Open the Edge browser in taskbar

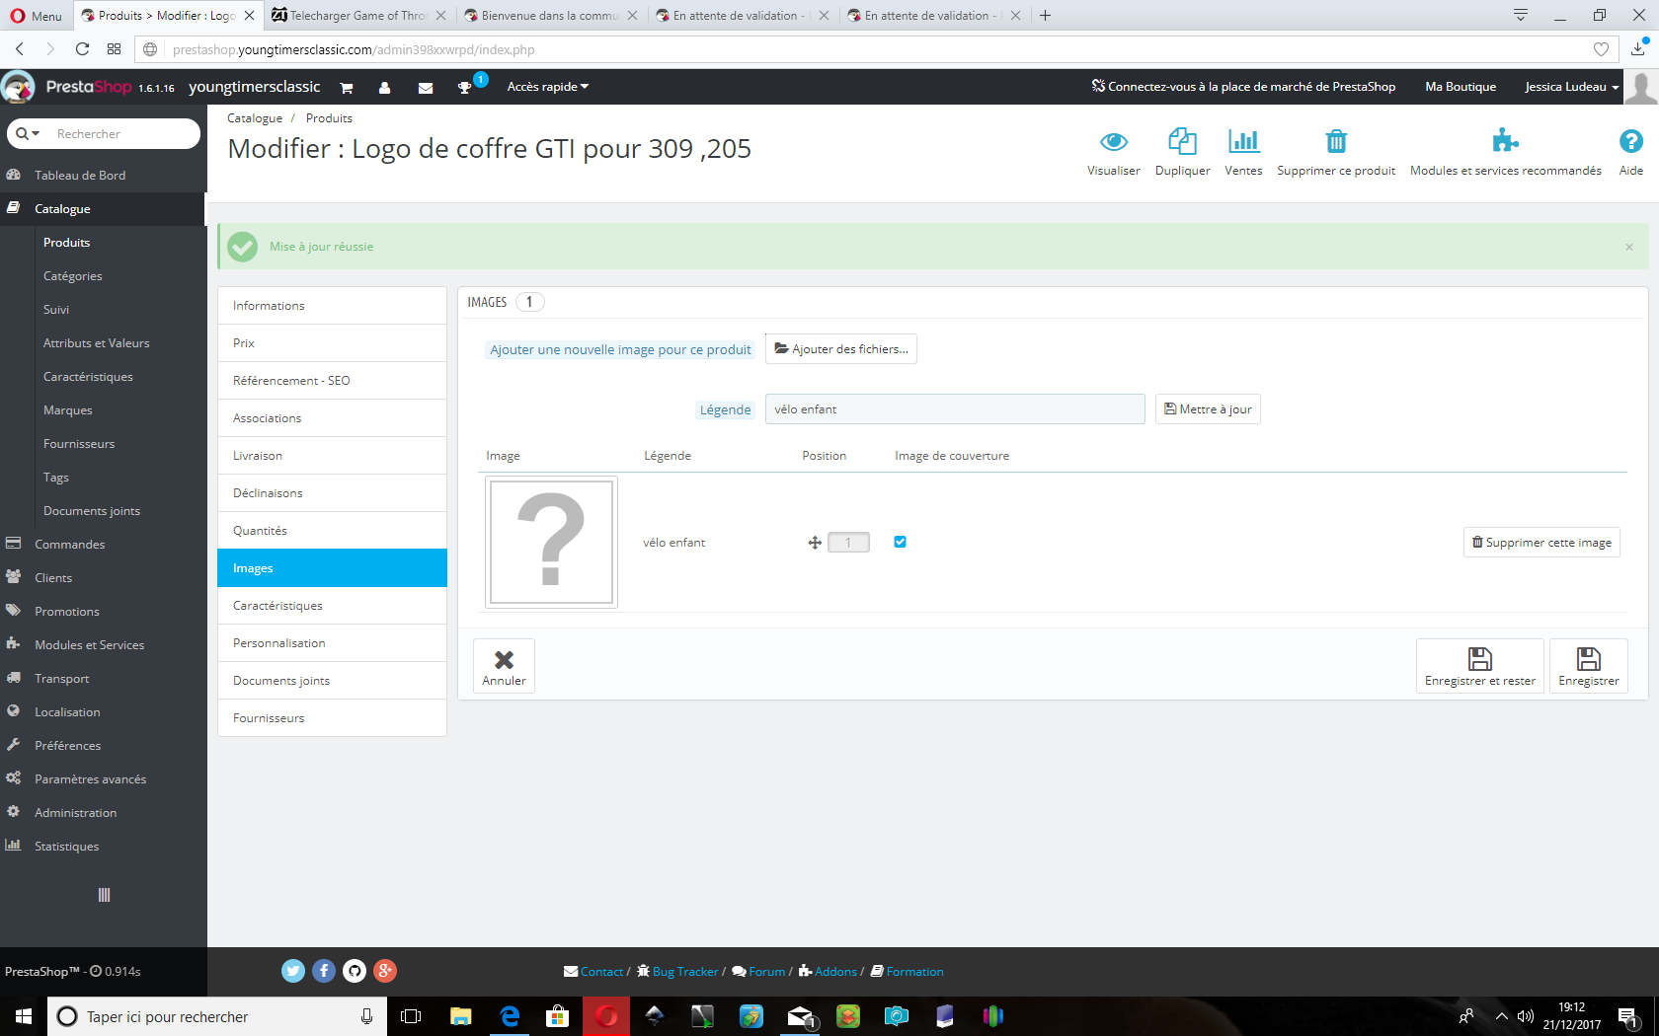(510, 1016)
